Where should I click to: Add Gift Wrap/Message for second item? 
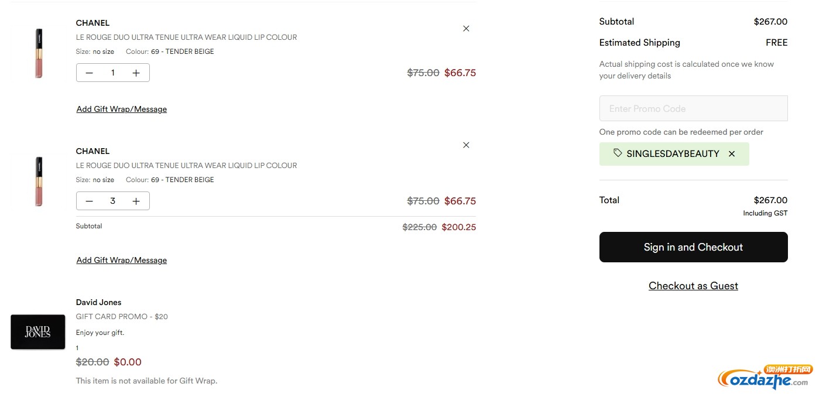tap(122, 261)
